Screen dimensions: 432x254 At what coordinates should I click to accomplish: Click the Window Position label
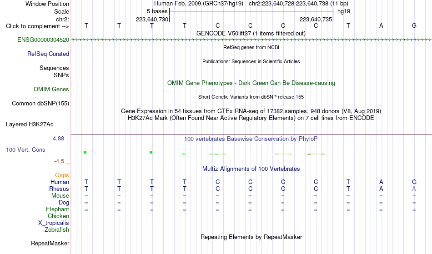coord(47,4)
